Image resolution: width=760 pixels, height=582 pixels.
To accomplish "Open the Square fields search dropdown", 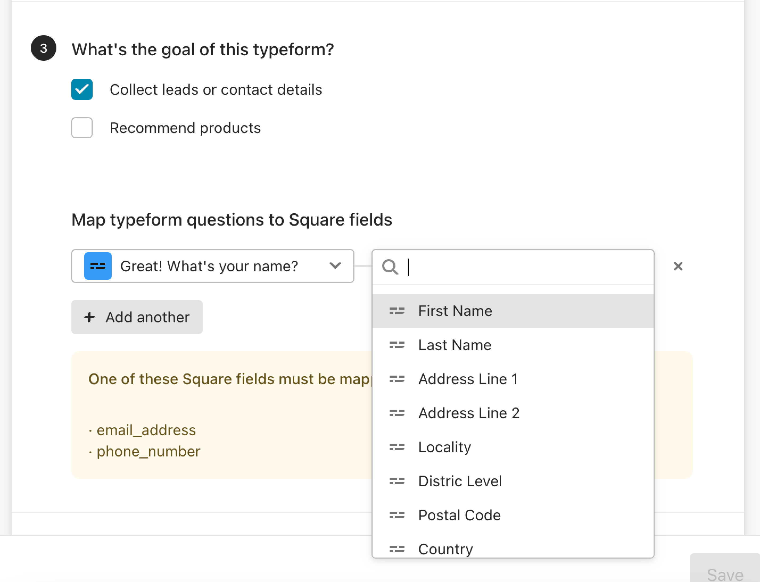I will (512, 266).
